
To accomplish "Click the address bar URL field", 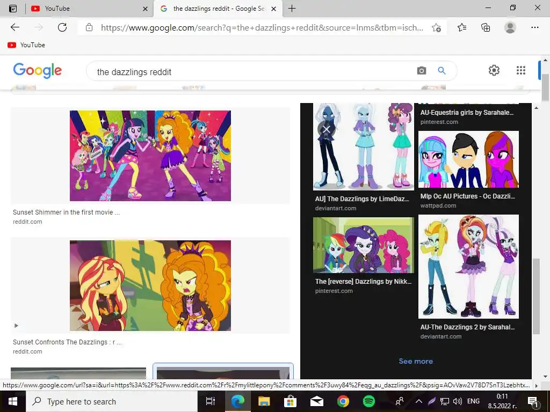I will (x=262, y=28).
